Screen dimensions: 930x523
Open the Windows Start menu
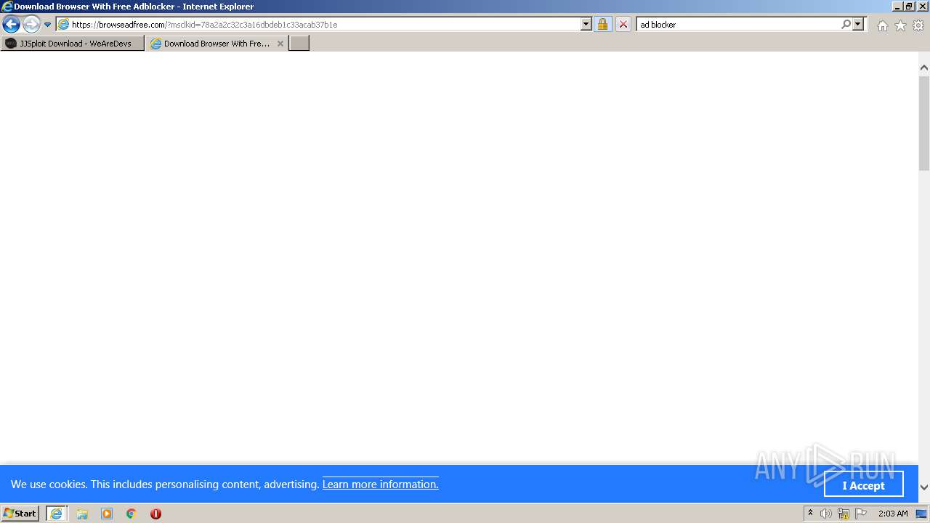(x=20, y=514)
